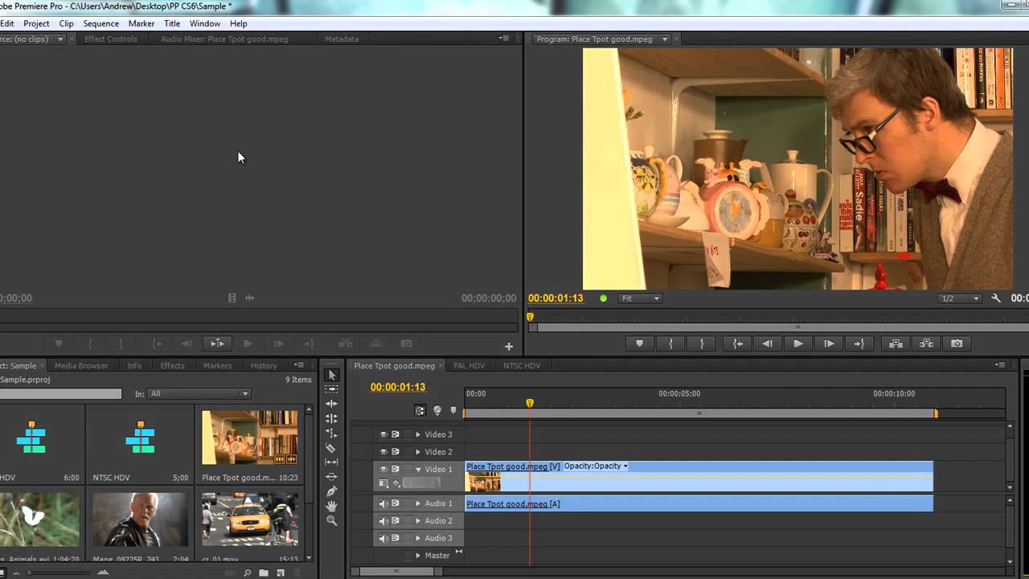Select the Slip tool
Image resolution: width=1029 pixels, height=579 pixels.
click(331, 462)
